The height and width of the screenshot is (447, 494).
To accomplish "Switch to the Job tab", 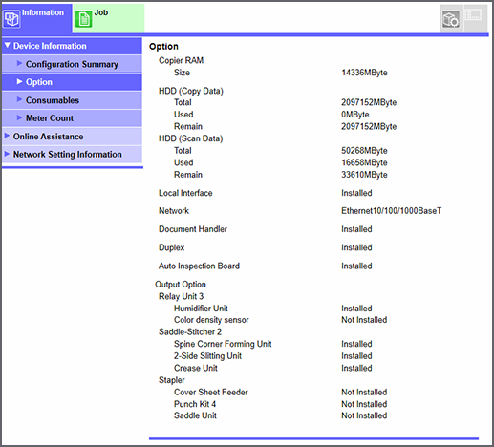I will (x=109, y=18).
